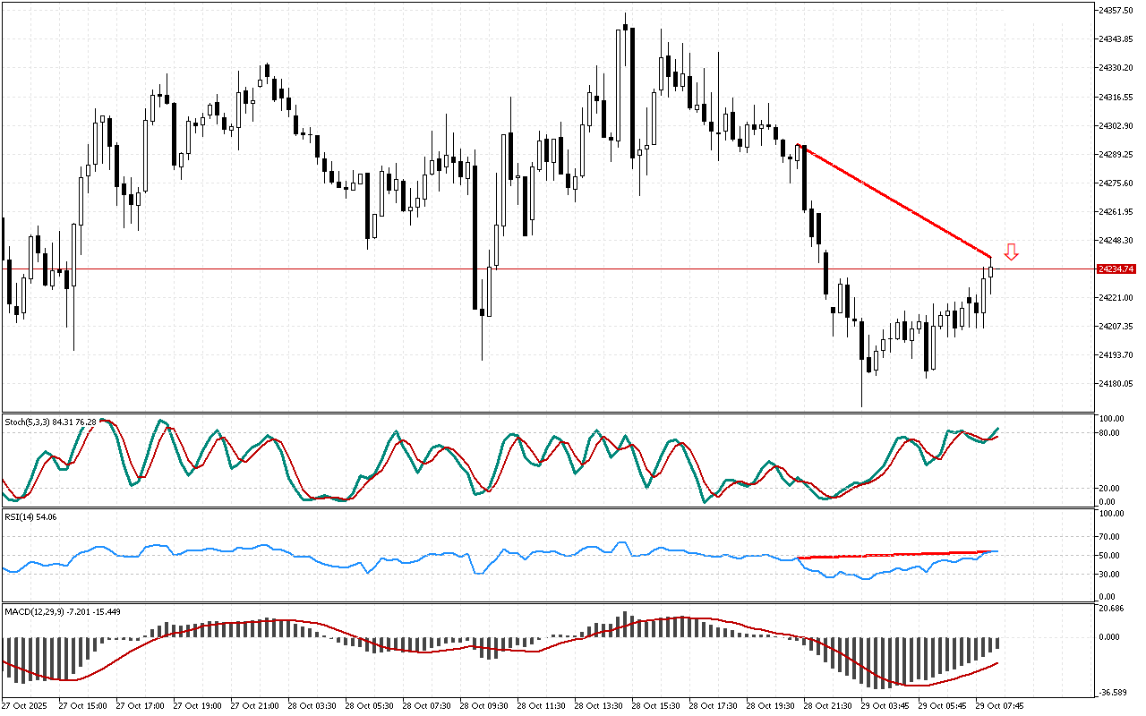
Task: Select the red descending trendline on price chart
Action: (895, 200)
